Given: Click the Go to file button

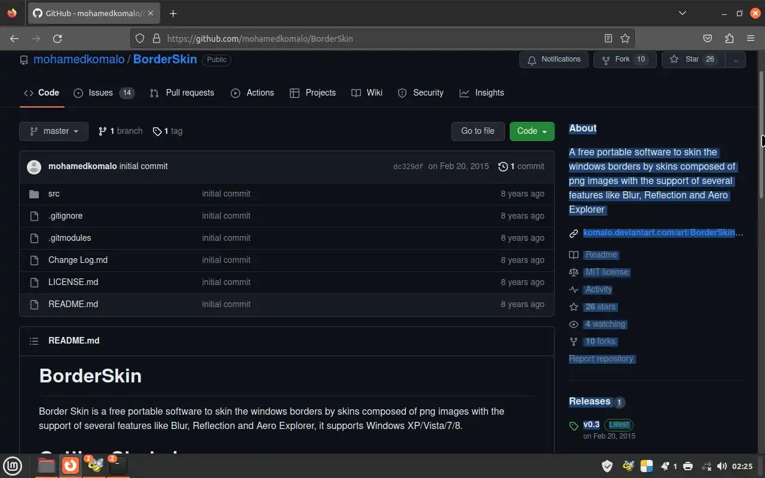Looking at the screenshot, I should tap(478, 131).
